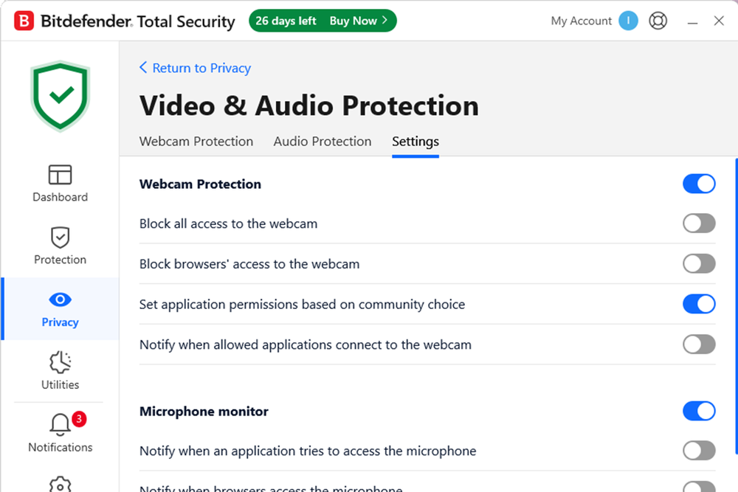738x492 pixels.
Task: Open the Webcam Protection tab
Action: click(x=196, y=142)
